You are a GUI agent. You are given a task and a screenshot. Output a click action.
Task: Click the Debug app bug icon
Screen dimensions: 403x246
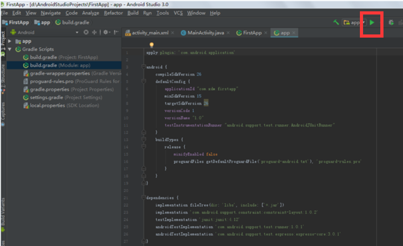[391, 23]
